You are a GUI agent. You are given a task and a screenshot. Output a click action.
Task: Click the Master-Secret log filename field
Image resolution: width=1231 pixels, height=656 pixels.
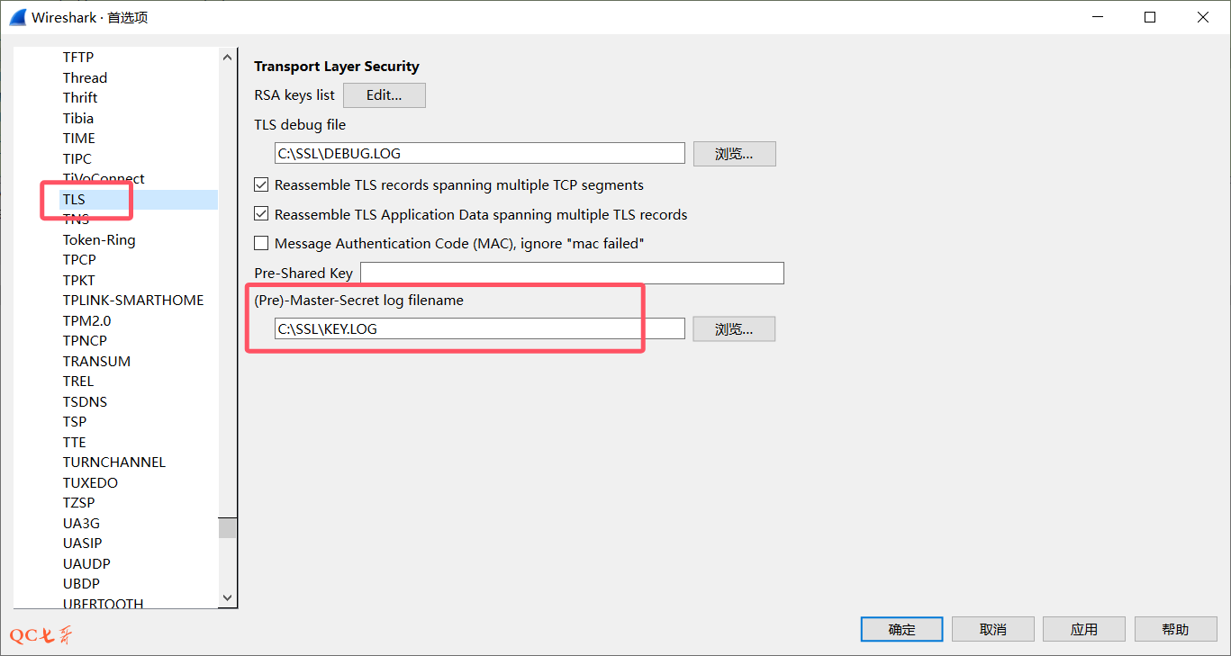pos(479,329)
